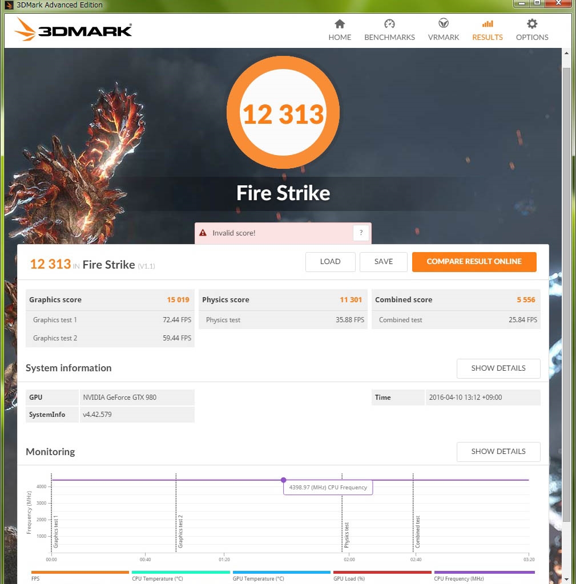Click the Combined score value 5 556
The image size is (576, 584).
point(526,300)
